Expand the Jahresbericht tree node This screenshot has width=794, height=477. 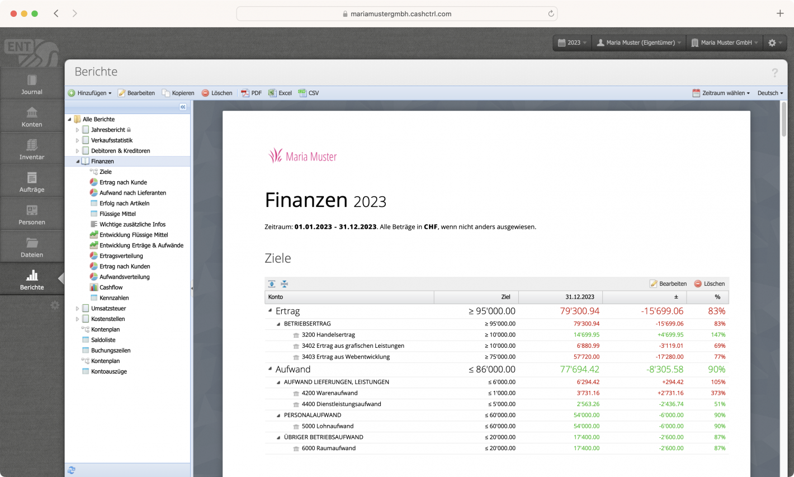click(78, 129)
